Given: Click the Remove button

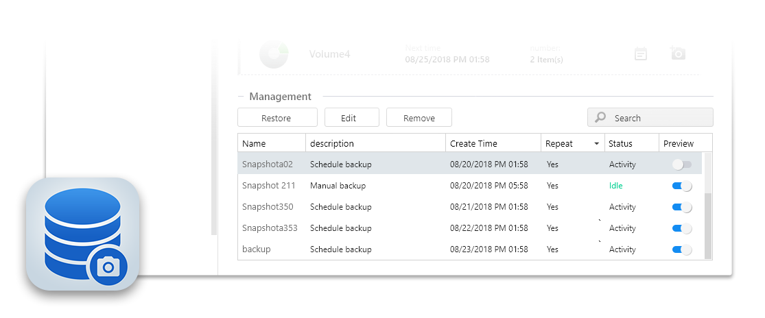Looking at the screenshot, I should coord(419,118).
